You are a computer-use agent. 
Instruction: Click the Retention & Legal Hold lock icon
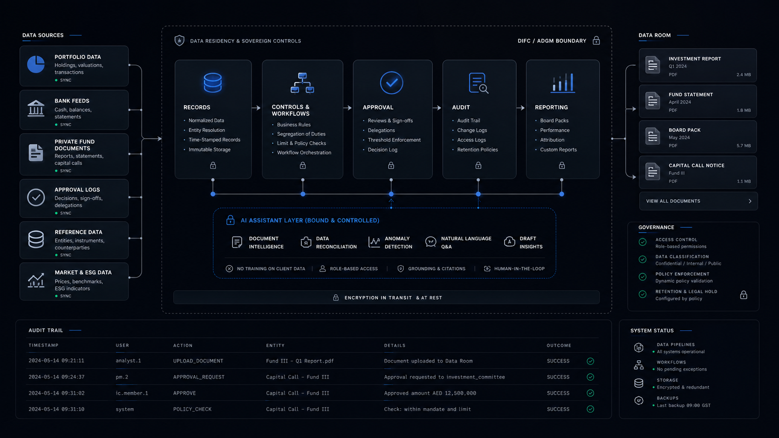coord(744,295)
